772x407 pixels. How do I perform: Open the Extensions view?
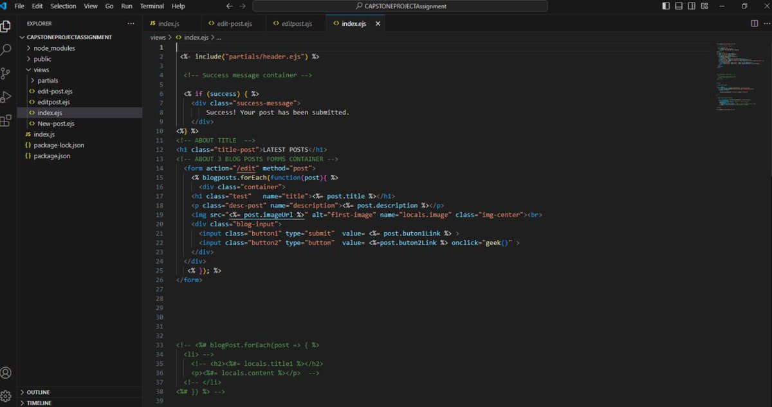click(x=6, y=120)
